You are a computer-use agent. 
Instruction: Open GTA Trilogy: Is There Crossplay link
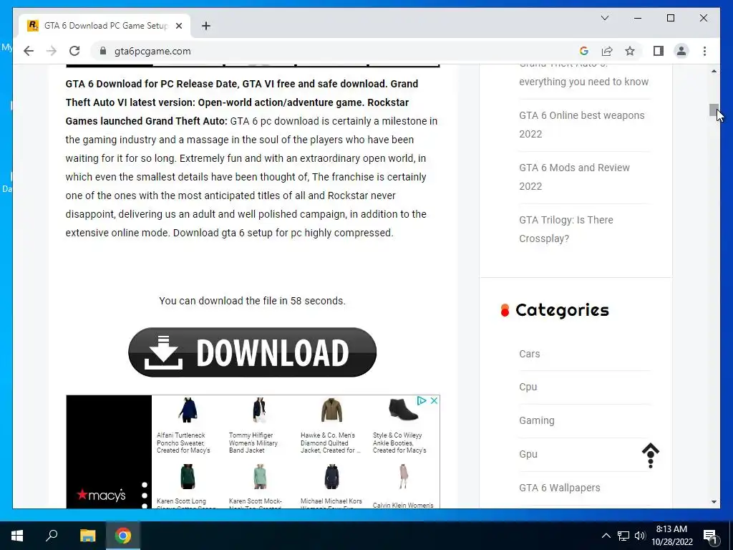click(565, 229)
